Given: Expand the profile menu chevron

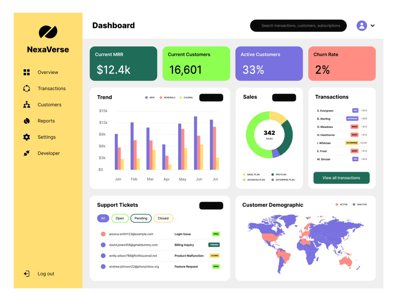Looking at the screenshot, I should coord(373,26).
